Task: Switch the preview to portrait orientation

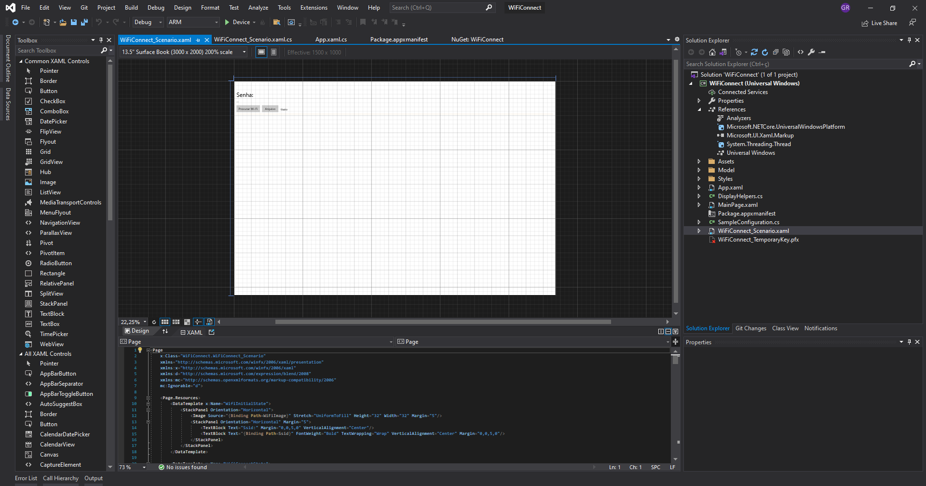Action: tap(273, 52)
